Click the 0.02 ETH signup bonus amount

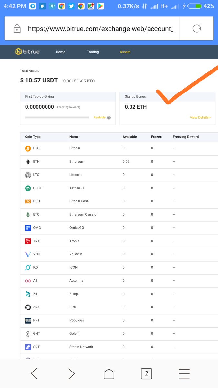136,107
